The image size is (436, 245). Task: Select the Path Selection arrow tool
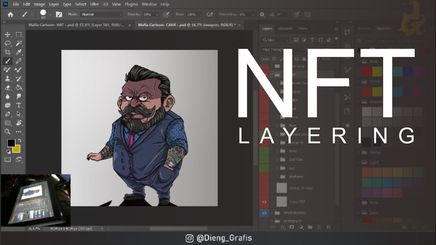pyautogui.click(x=19, y=114)
